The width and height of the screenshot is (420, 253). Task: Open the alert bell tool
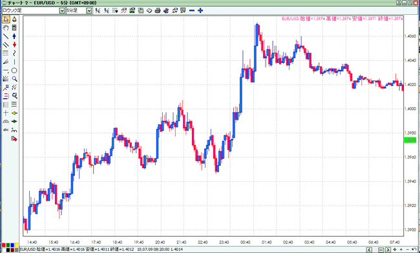click(14, 19)
